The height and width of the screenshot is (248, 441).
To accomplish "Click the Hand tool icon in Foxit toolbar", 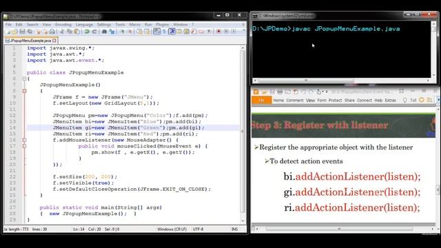I will click(319, 92).
